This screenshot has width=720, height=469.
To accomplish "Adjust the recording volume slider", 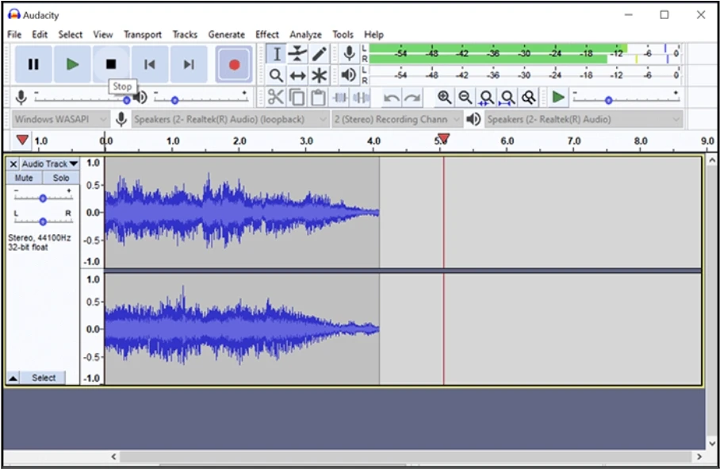I will (x=82, y=99).
